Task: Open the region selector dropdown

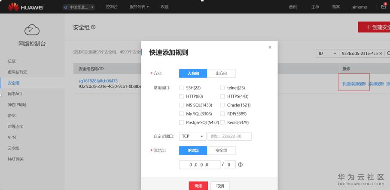Action: 79,7
